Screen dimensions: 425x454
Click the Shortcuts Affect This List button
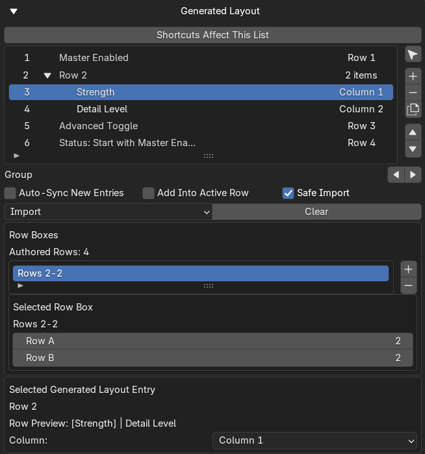tap(212, 35)
